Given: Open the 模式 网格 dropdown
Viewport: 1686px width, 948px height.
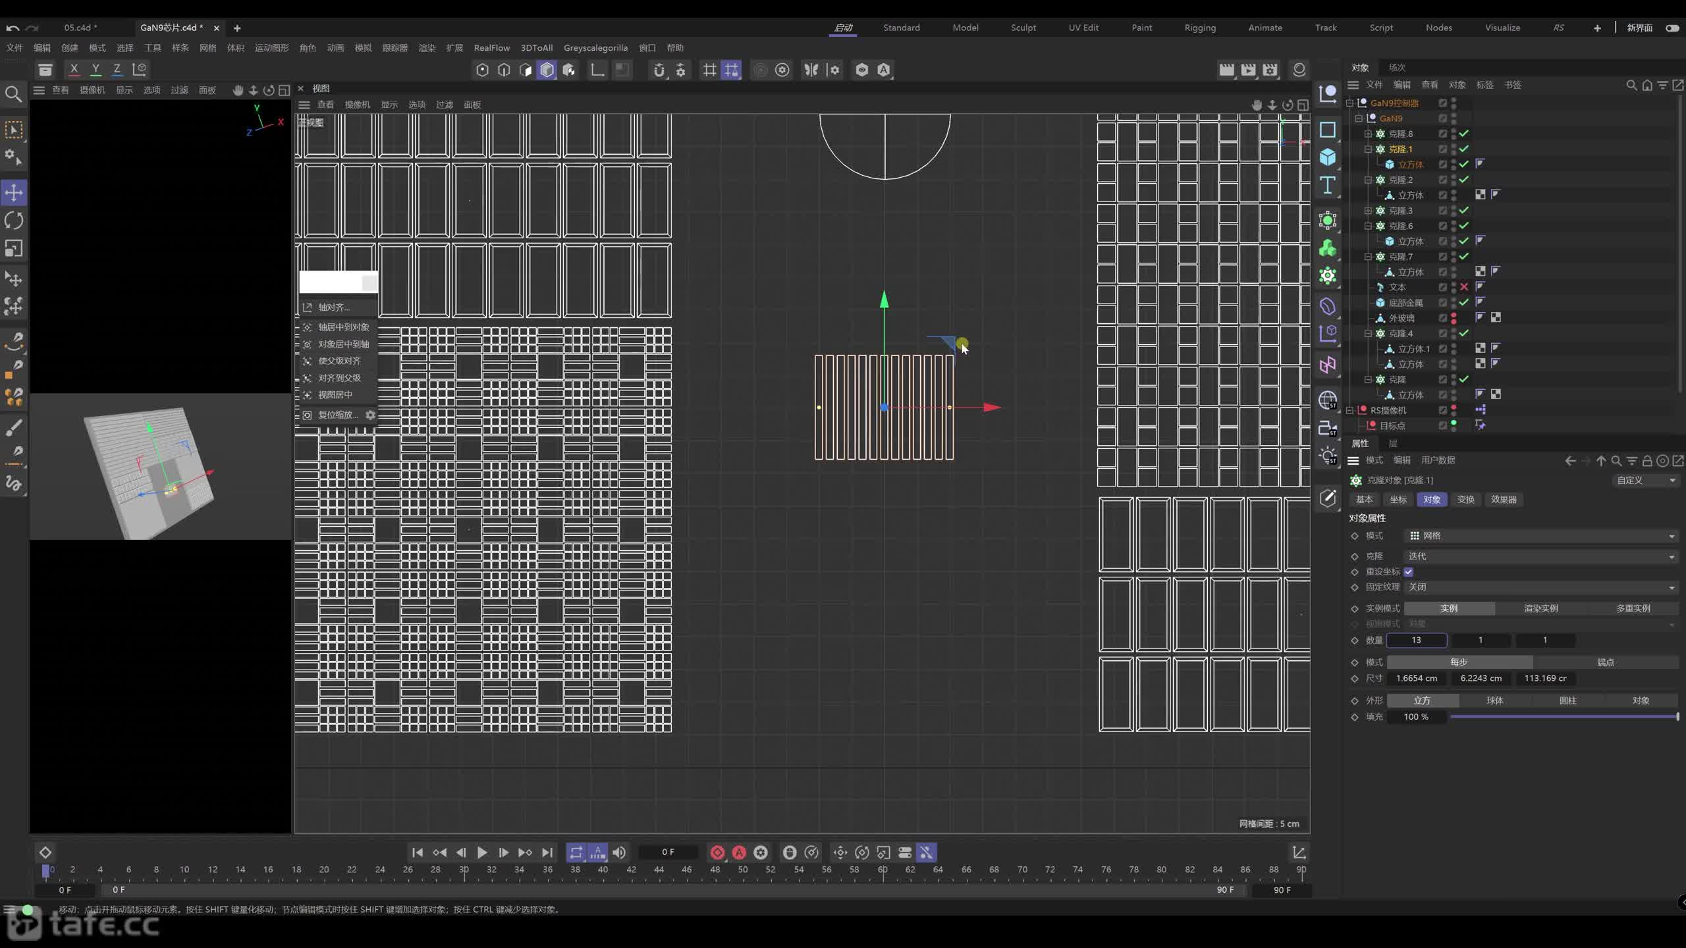Looking at the screenshot, I should 1539,536.
